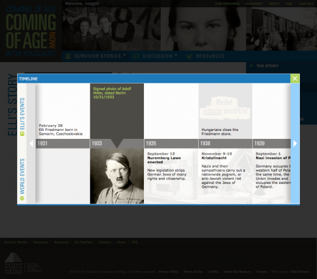Click the Discussion speech bubble icon

(136, 56)
